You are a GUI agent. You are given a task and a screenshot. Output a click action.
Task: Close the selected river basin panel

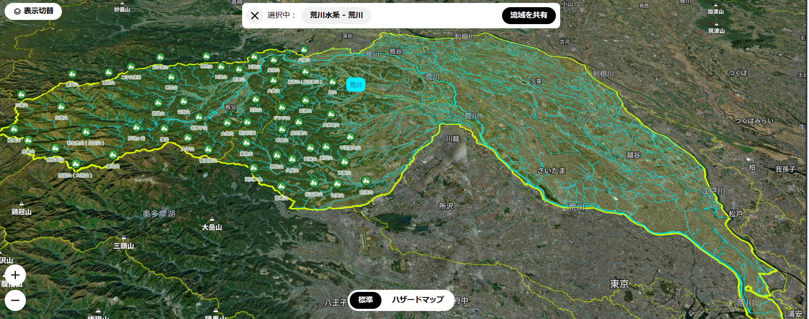click(x=255, y=16)
